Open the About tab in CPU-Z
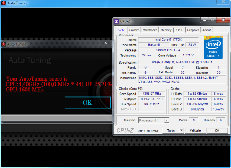The height and width of the screenshot is (168, 231). click(x=207, y=30)
